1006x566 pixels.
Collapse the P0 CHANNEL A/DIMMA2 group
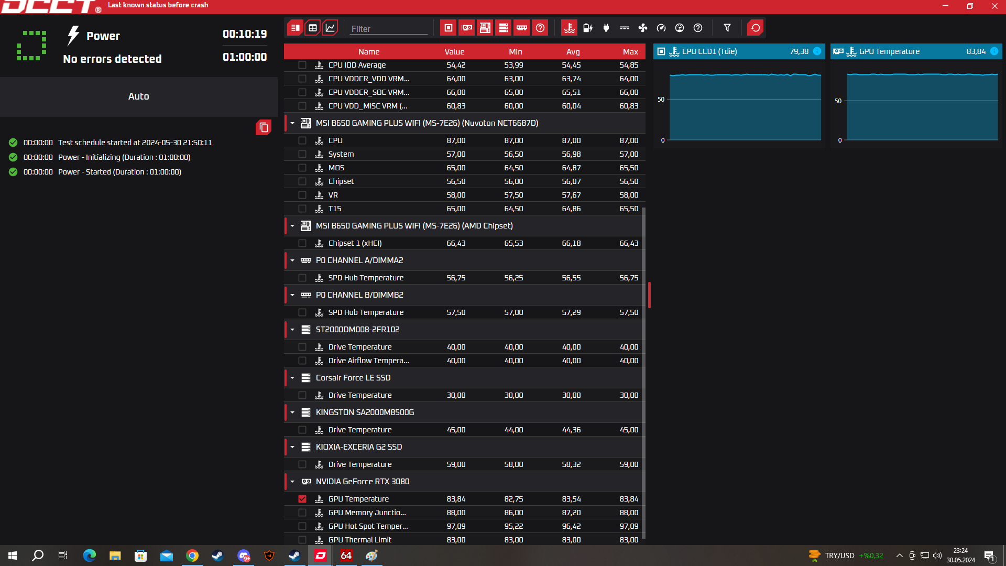coord(292,260)
